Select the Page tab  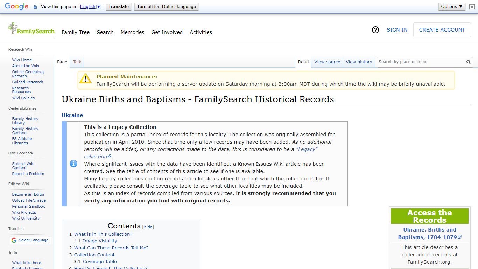(62, 62)
